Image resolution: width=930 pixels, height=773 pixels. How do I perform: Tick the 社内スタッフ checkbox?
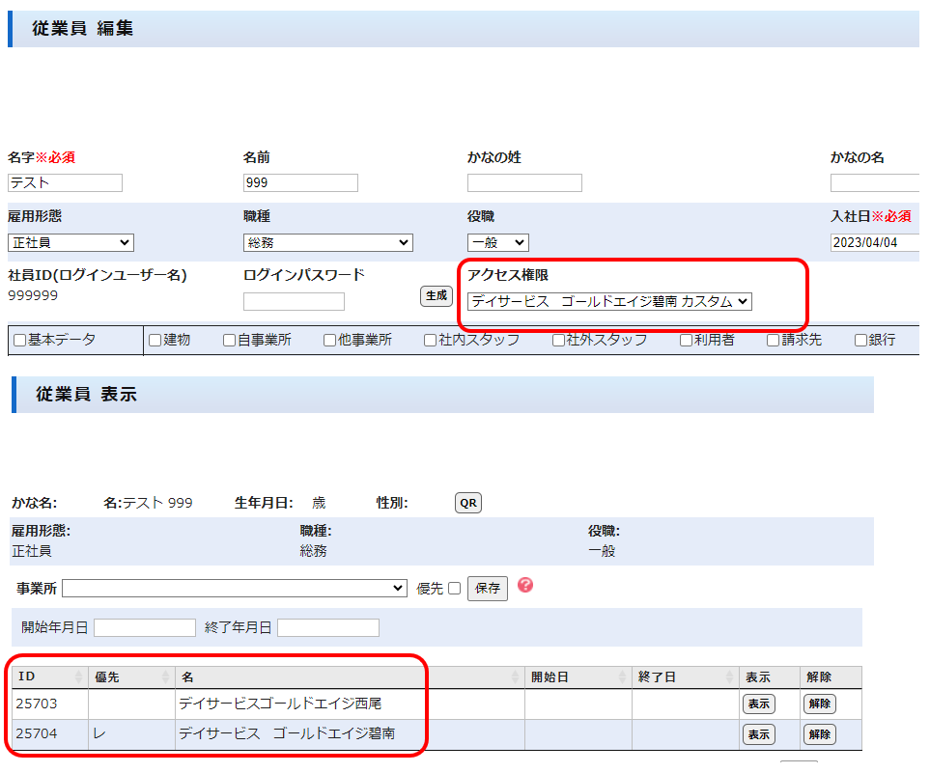(x=431, y=340)
